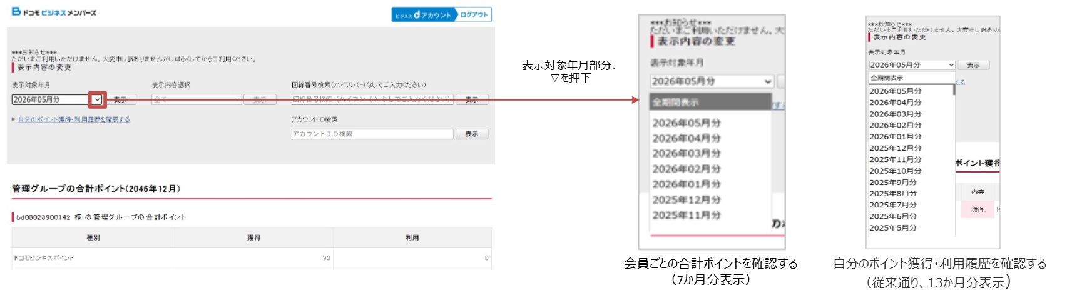Select the 利用 value 0 cell

(x=412, y=258)
